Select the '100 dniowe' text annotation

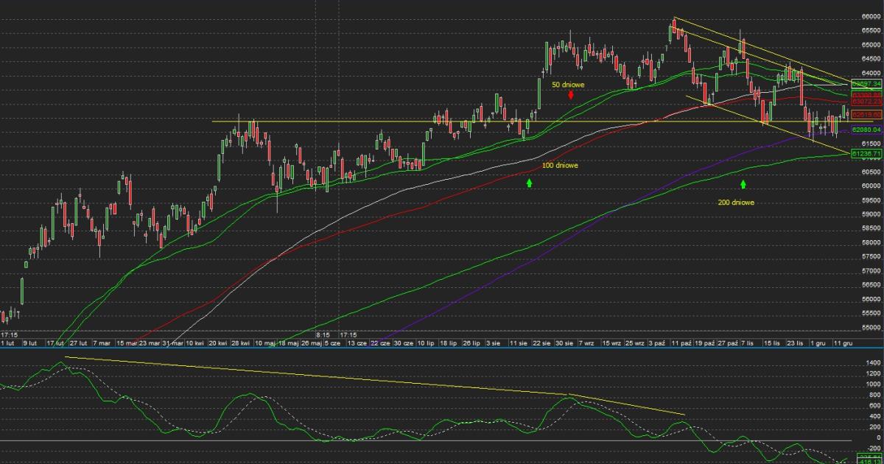point(560,166)
